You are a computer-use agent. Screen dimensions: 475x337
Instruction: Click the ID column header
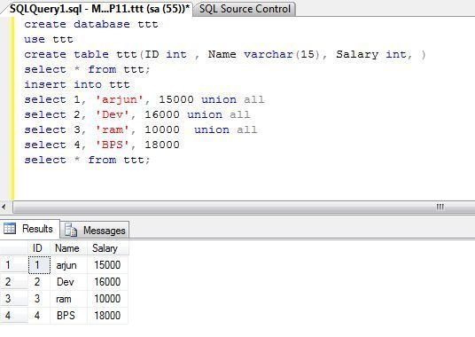coord(37,248)
